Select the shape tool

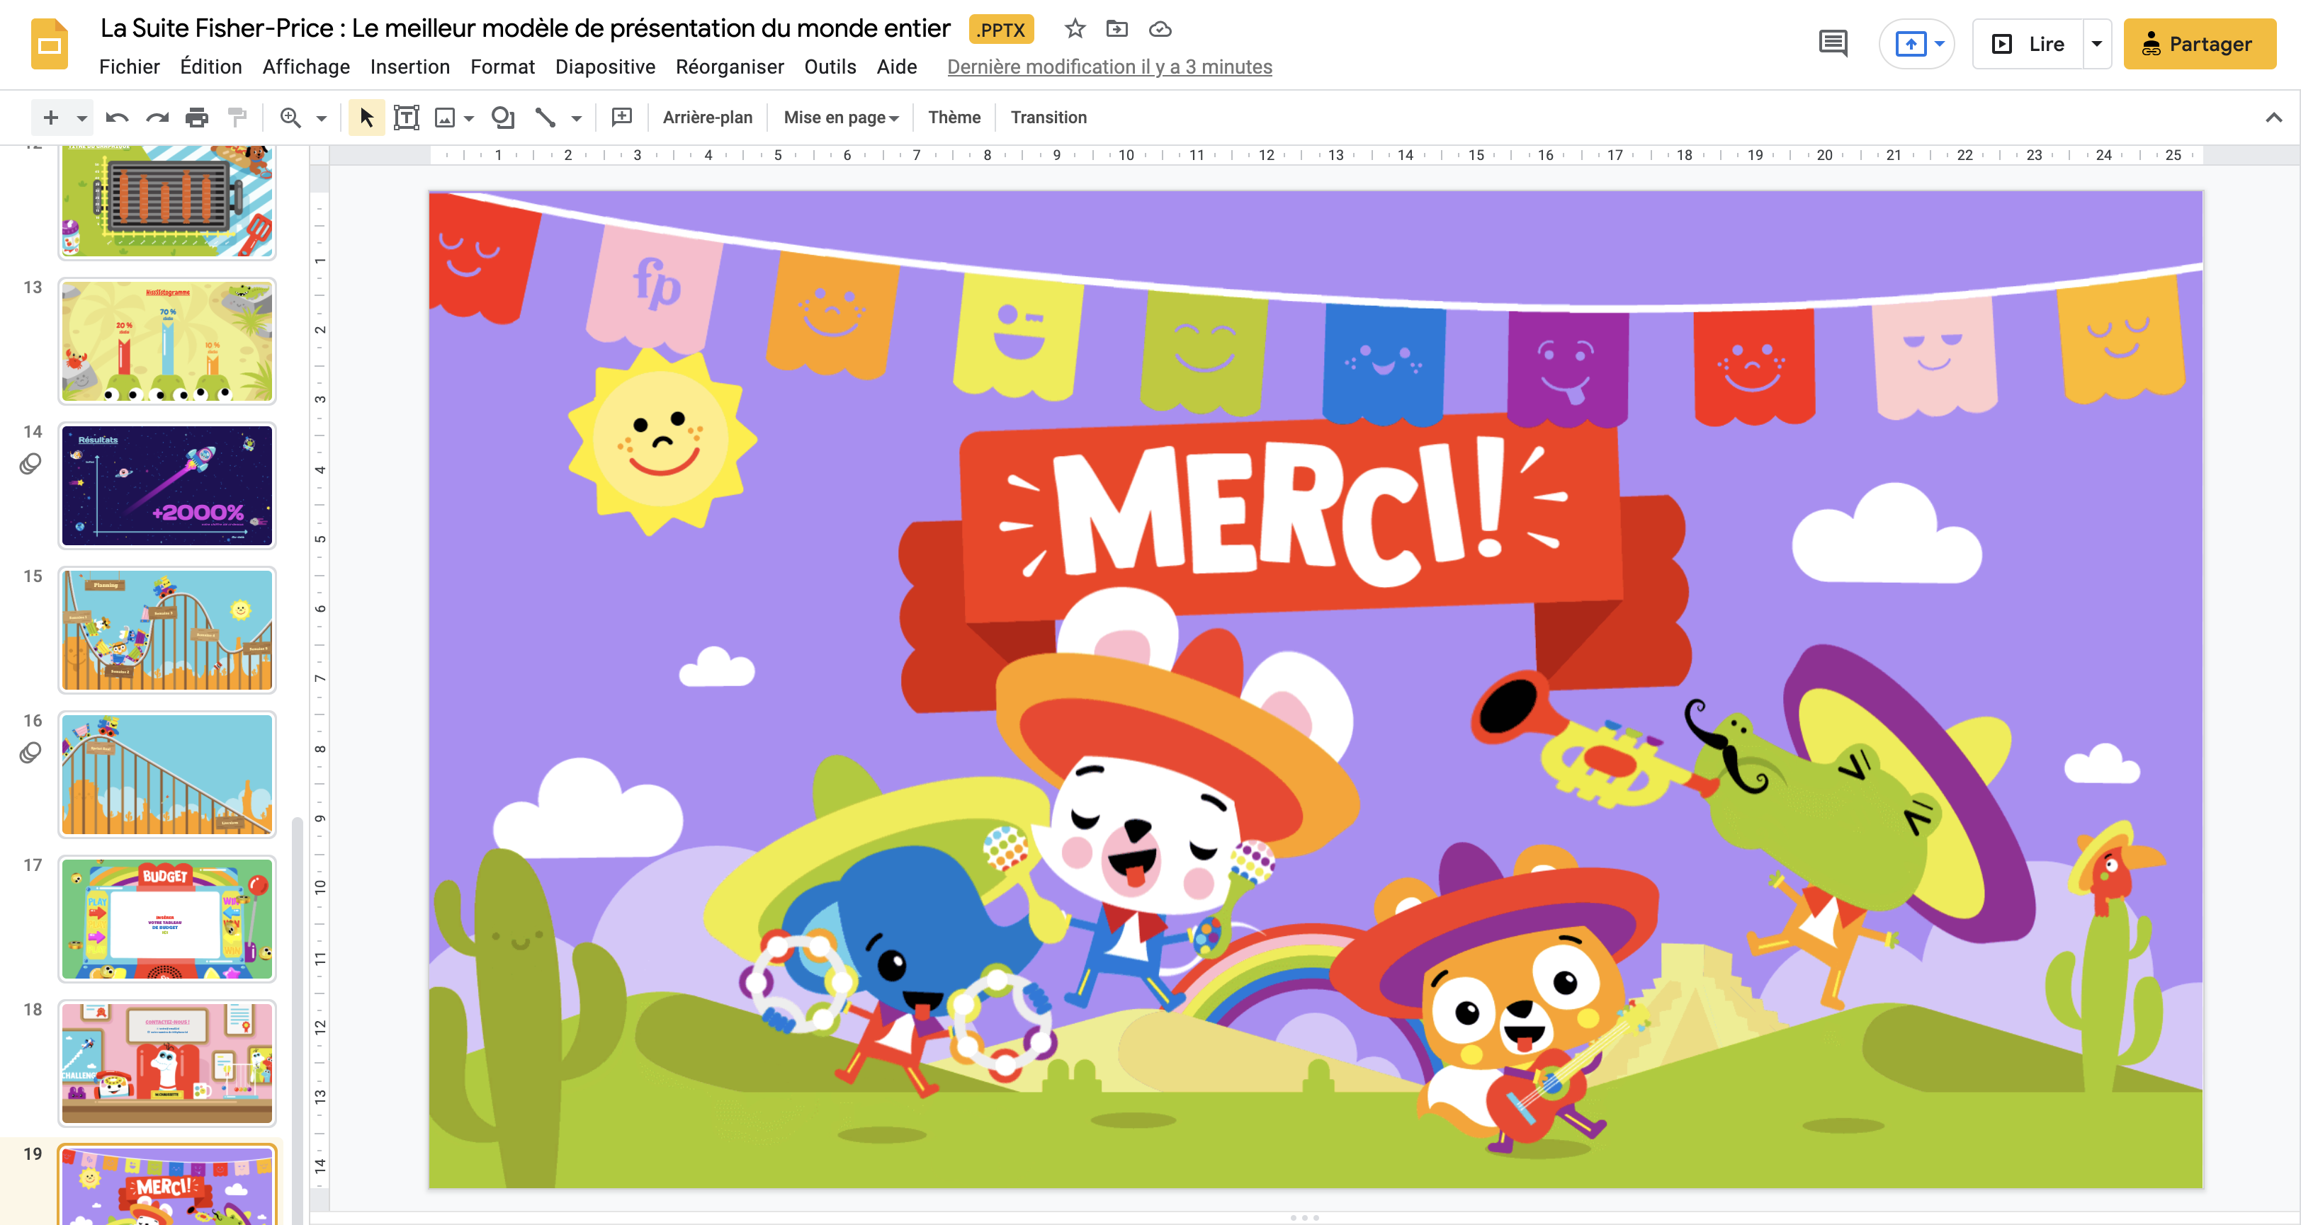coord(504,117)
